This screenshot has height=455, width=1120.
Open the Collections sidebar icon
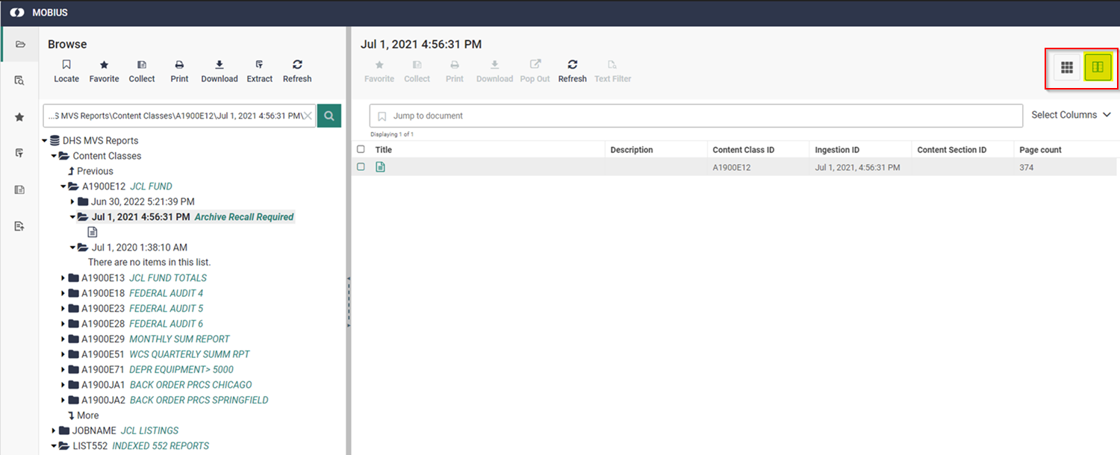(20, 189)
